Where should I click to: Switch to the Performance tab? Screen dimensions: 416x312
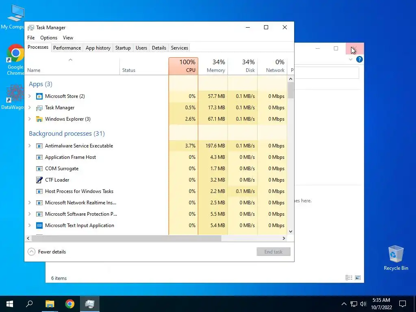click(x=67, y=48)
